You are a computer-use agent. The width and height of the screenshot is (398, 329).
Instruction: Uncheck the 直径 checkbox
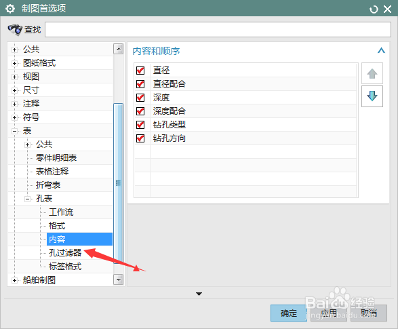[140, 71]
